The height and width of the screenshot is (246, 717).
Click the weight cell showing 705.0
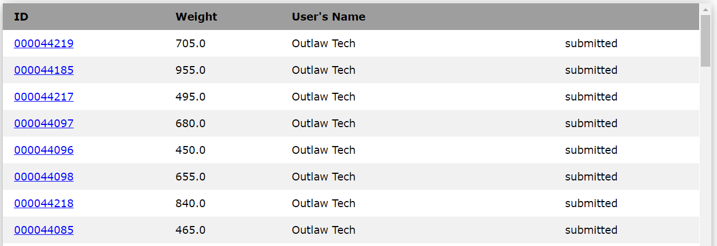(190, 43)
